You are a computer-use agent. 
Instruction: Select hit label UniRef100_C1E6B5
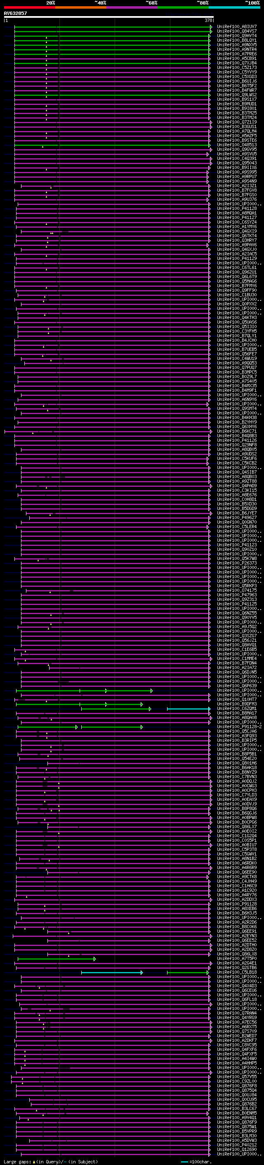tap(237, 649)
